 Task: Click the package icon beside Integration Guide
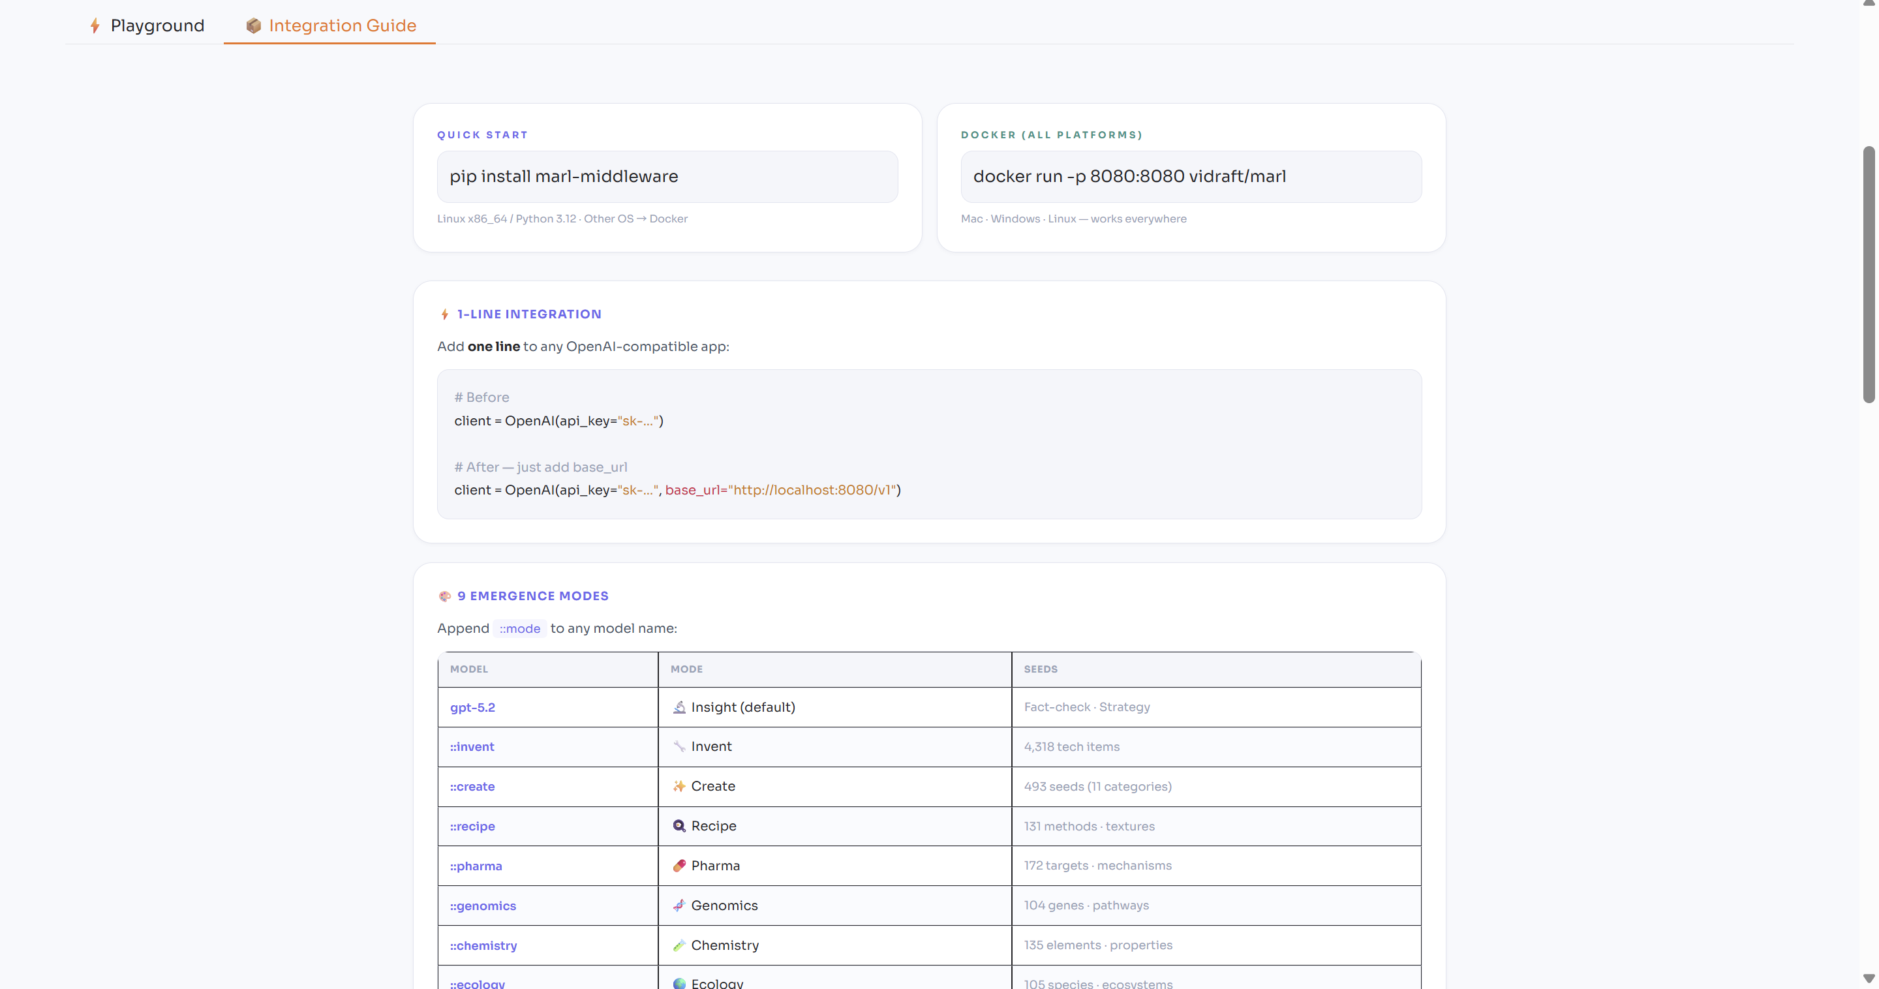pos(253,25)
